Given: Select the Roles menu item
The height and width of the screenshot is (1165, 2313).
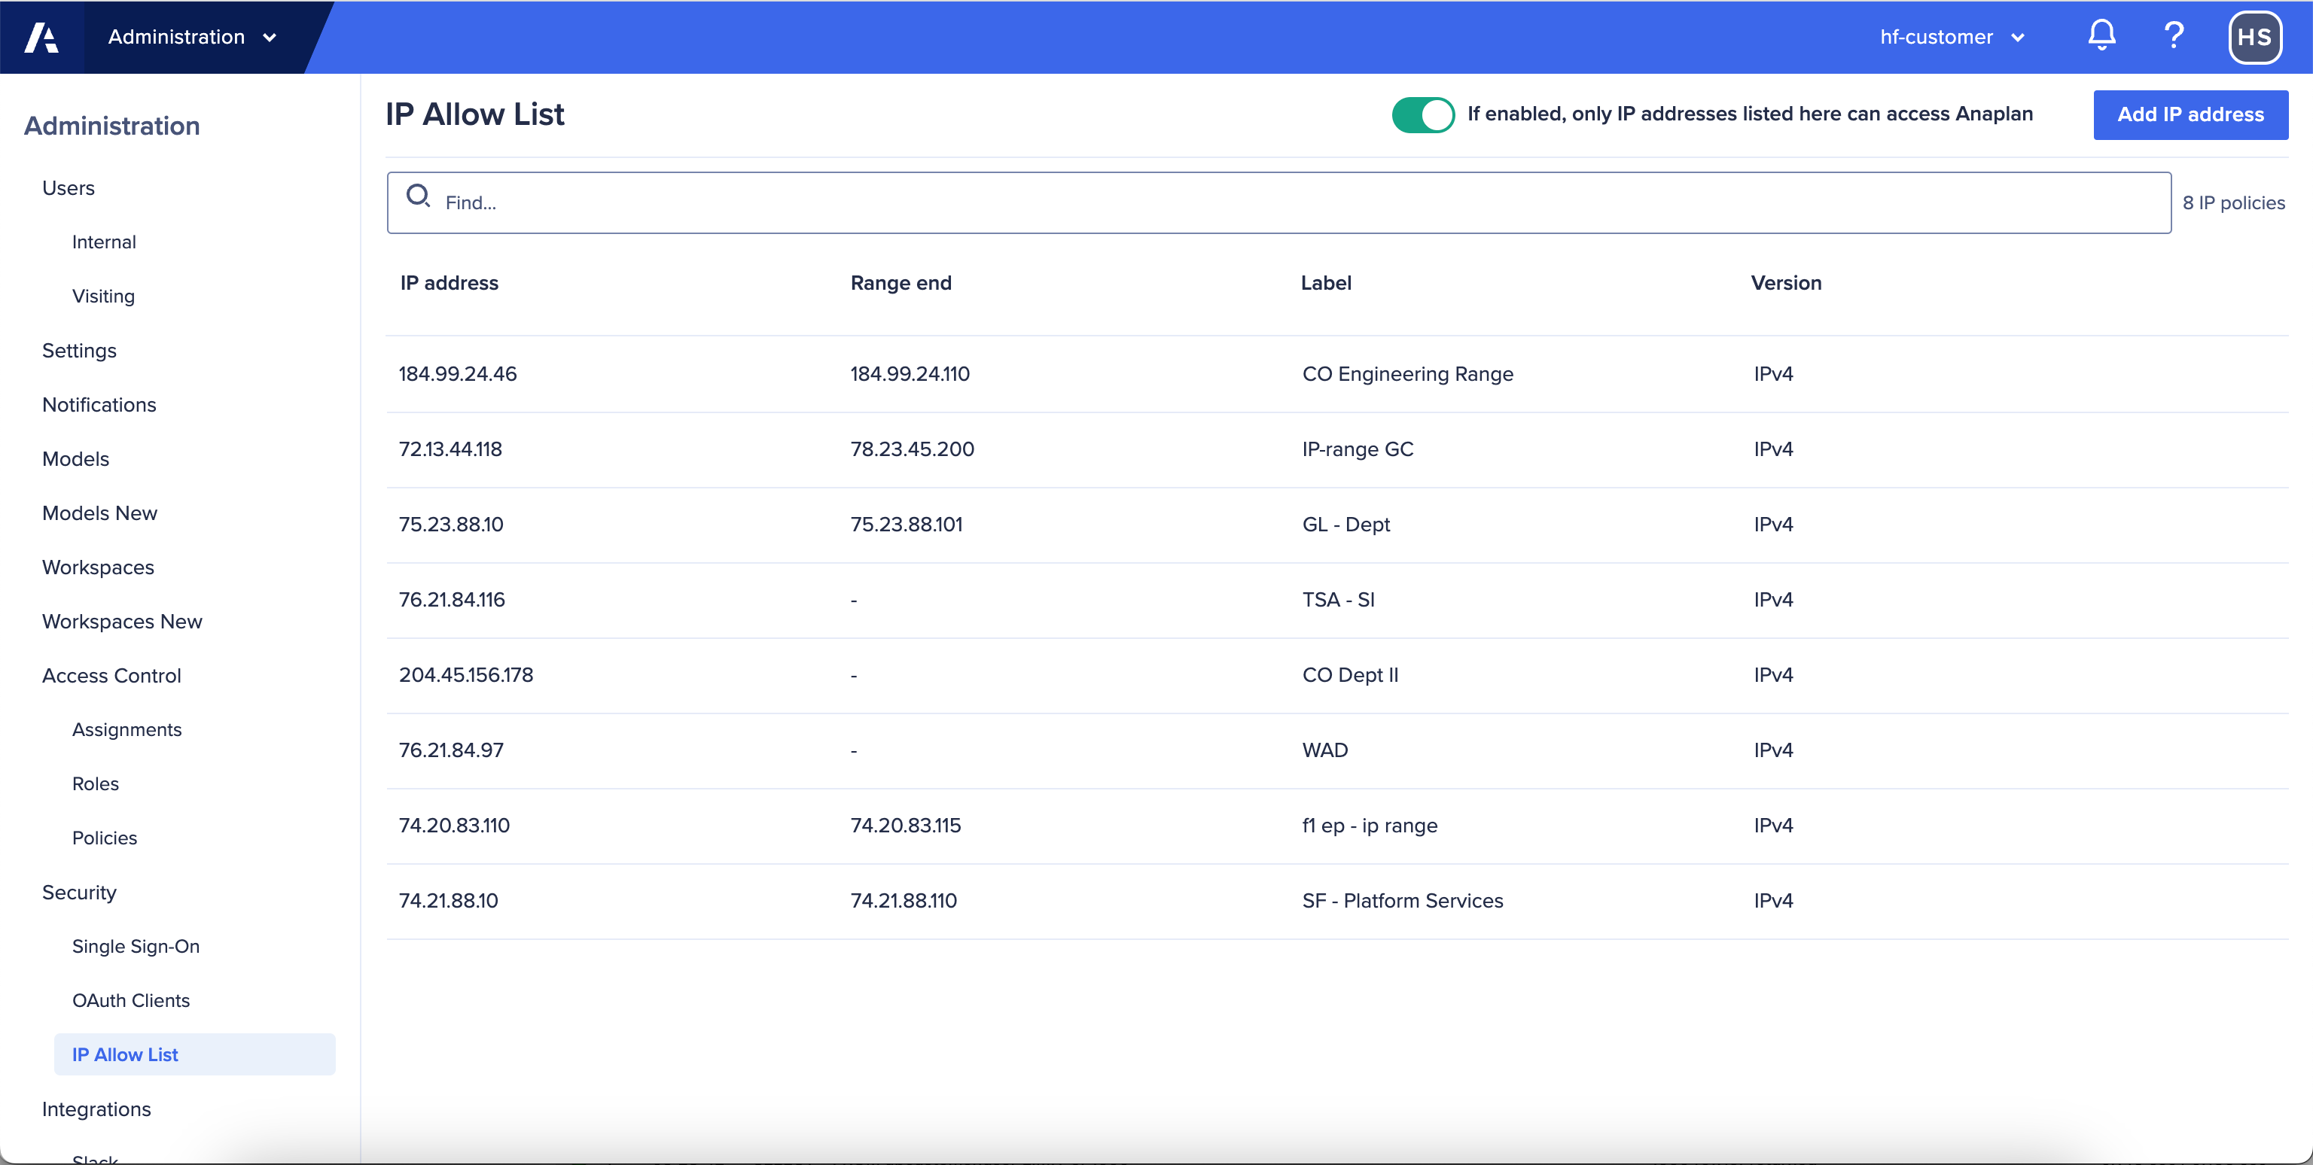Looking at the screenshot, I should (x=95, y=783).
